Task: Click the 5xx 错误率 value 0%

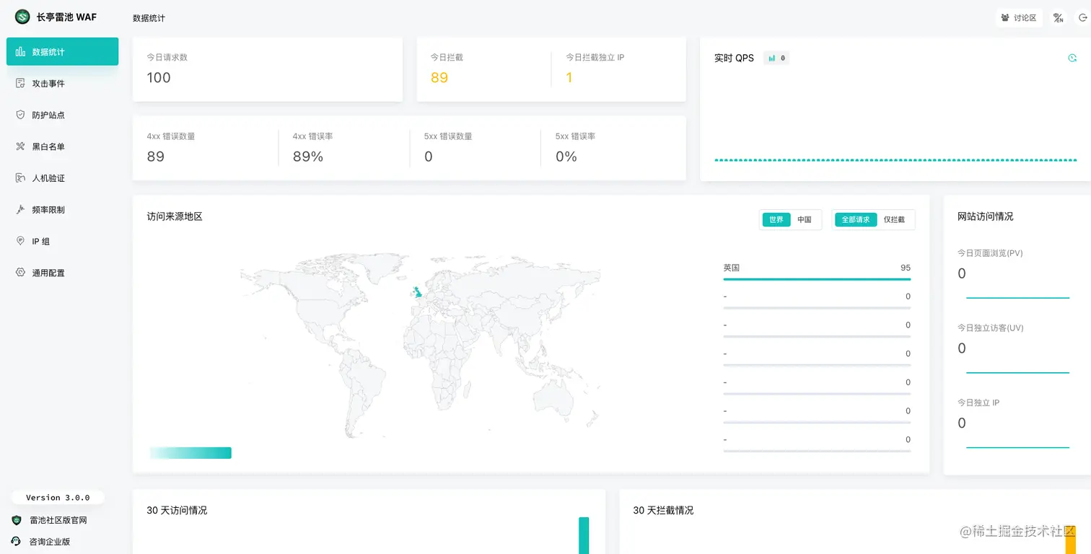Action: [x=566, y=157]
